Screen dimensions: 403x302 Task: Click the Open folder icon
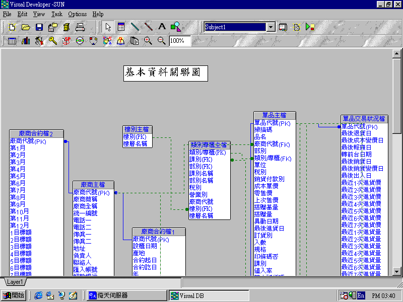click(x=26, y=27)
